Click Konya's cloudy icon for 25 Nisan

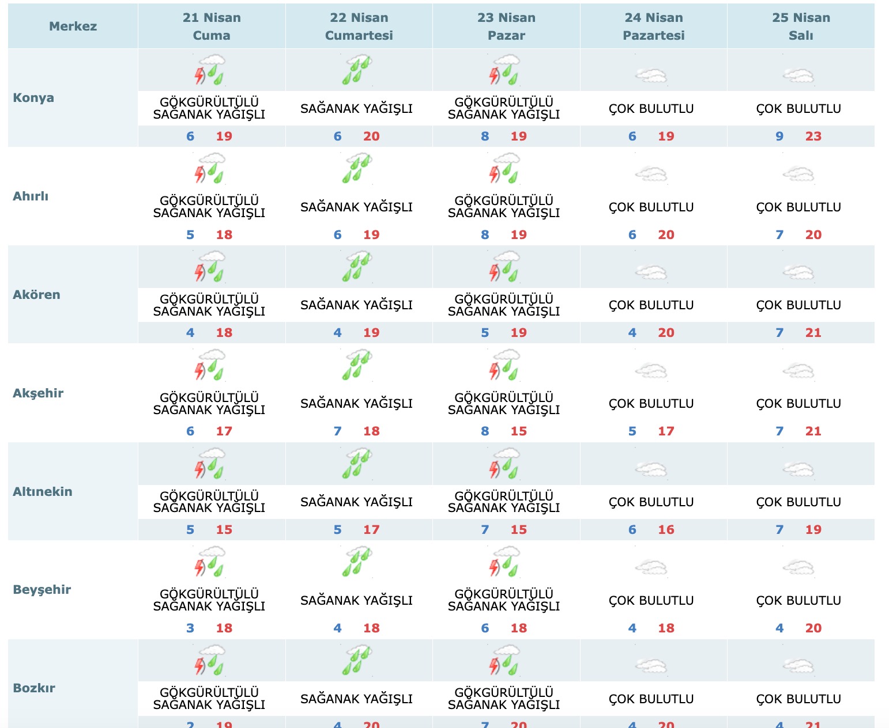click(x=798, y=76)
